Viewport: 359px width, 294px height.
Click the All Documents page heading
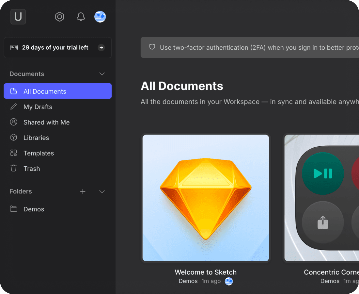(x=182, y=86)
